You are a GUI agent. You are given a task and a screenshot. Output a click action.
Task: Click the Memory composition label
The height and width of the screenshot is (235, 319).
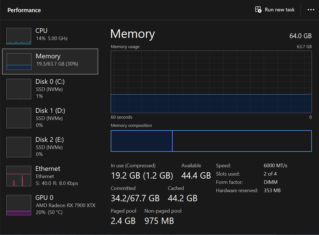coord(131,126)
